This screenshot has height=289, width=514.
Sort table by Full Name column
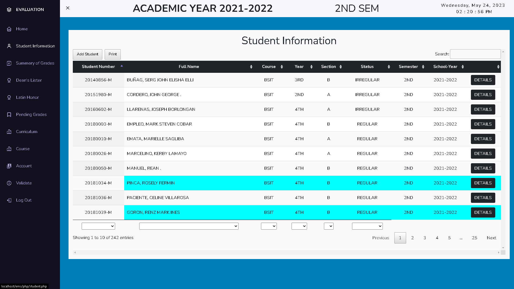[x=189, y=67]
